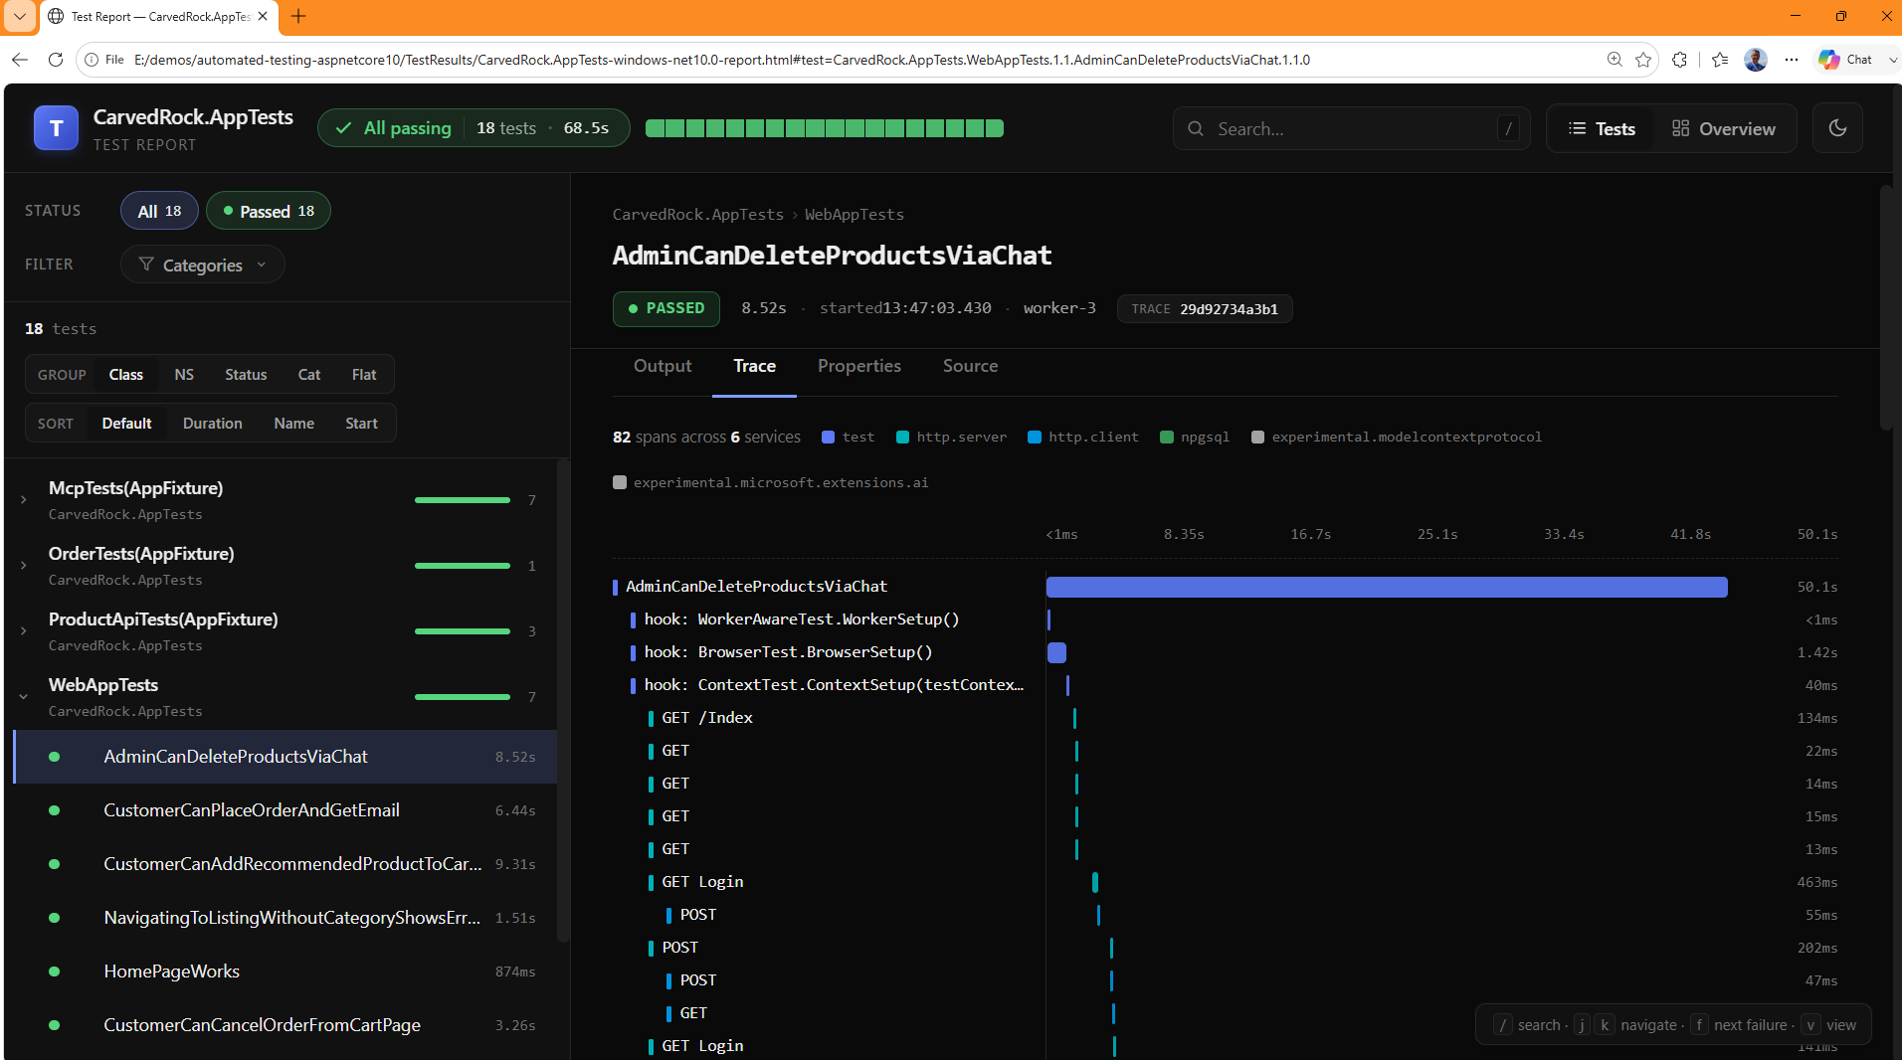Close the Test Report browser tab
This screenshot has width=1902, height=1060.
coord(263,16)
